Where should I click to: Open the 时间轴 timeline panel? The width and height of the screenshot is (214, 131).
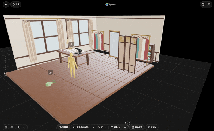152,127
